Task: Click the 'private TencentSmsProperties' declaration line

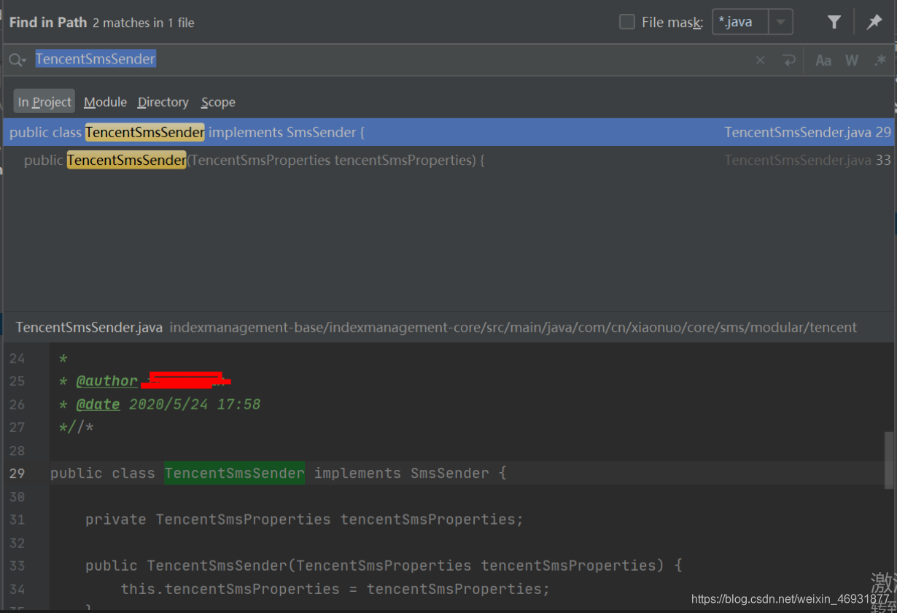Action: (x=304, y=520)
